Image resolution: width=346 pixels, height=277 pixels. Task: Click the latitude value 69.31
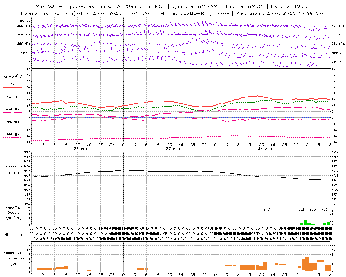click(x=255, y=6)
